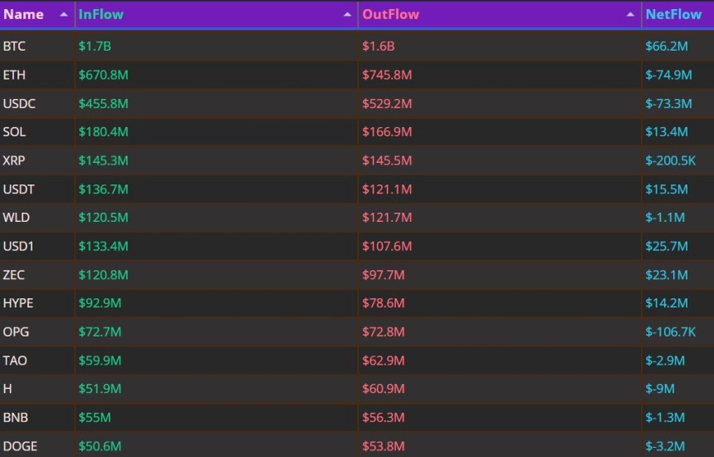Select the USDC token name
Viewport: 714px width, 457px height.
19,103
